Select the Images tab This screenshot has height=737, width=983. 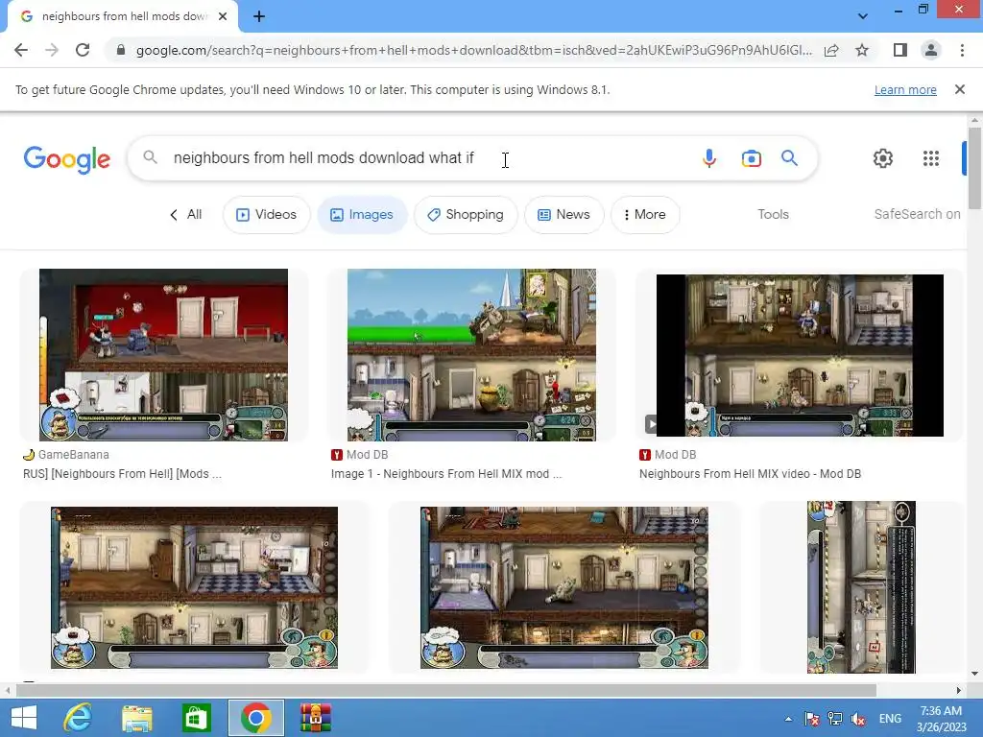coord(362,215)
